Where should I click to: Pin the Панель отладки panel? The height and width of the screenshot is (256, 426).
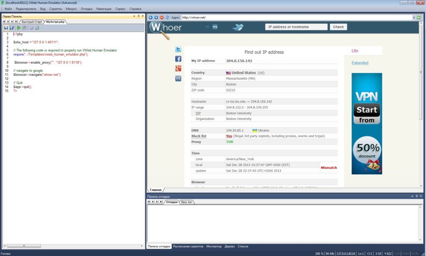click(x=416, y=196)
